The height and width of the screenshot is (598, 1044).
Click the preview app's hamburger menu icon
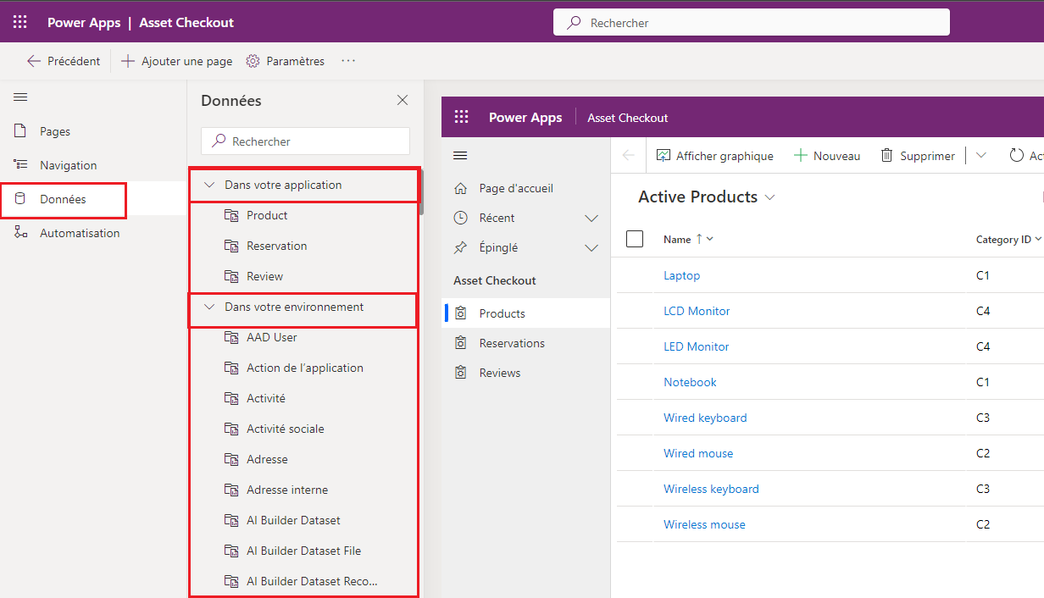[x=461, y=155]
